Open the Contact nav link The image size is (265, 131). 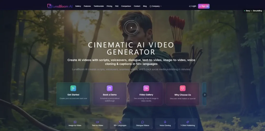coord(137,6)
